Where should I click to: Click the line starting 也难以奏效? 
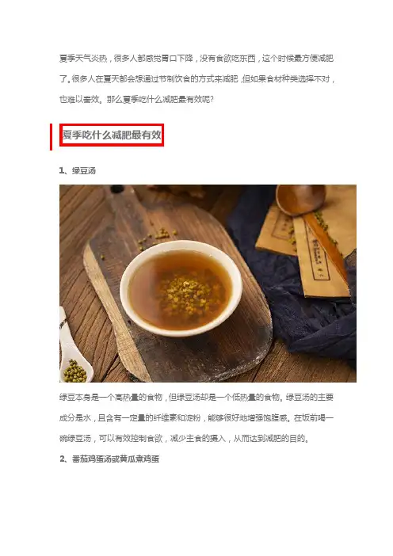[x=136, y=99]
